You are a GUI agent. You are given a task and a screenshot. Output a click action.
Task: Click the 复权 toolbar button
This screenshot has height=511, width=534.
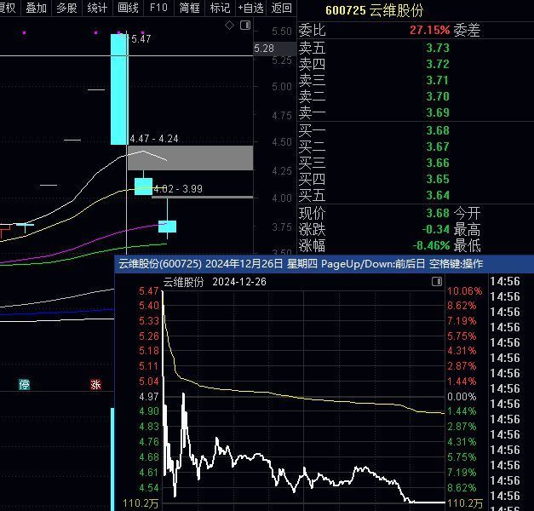pyautogui.click(x=8, y=8)
